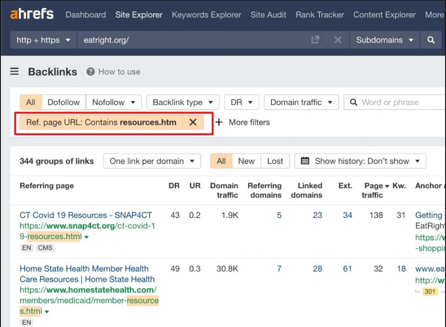
Task: Click the How to use link
Action: point(119,72)
